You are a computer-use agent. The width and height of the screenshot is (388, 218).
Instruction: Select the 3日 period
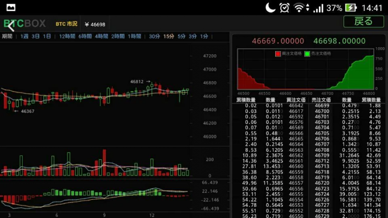35,36
